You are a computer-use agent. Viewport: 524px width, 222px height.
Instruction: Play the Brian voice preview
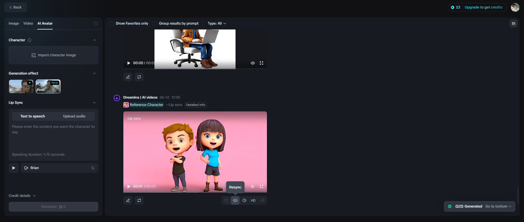click(x=14, y=168)
